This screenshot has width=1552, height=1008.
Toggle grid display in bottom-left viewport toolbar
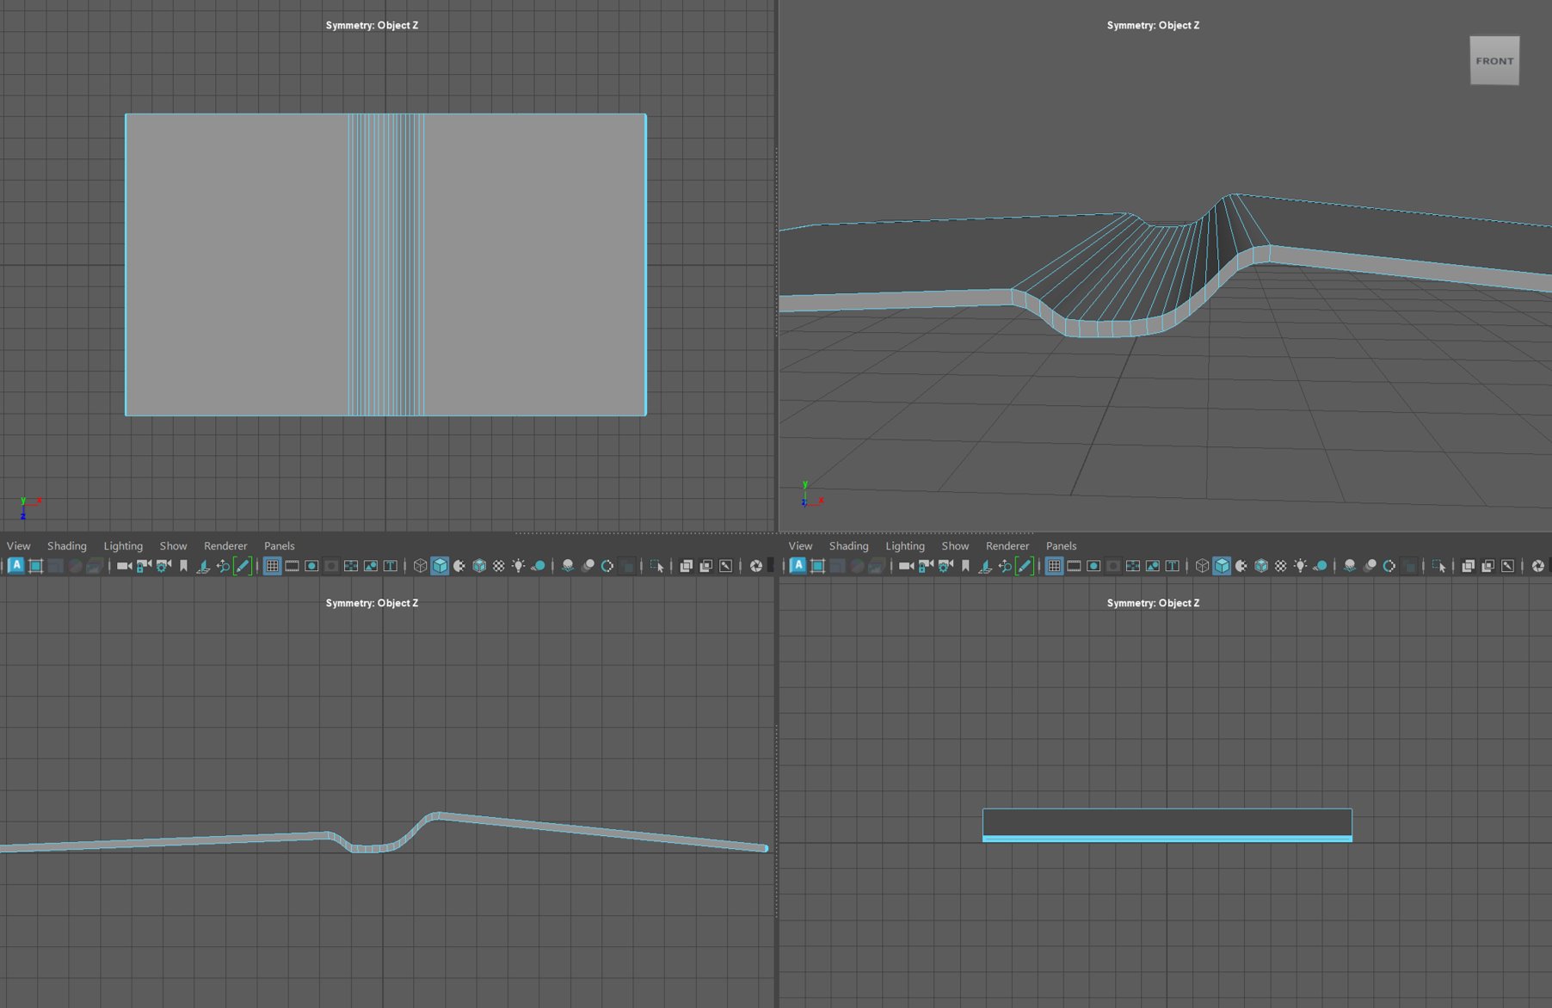point(272,566)
